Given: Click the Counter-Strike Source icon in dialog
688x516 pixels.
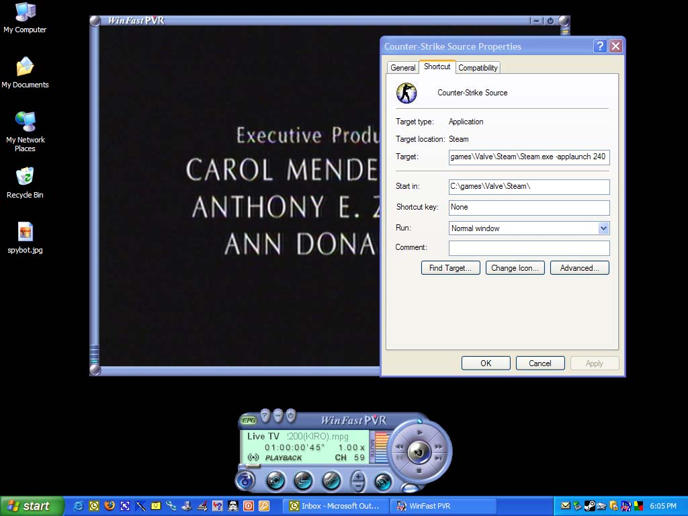Looking at the screenshot, I should click(x=406, y=93).
